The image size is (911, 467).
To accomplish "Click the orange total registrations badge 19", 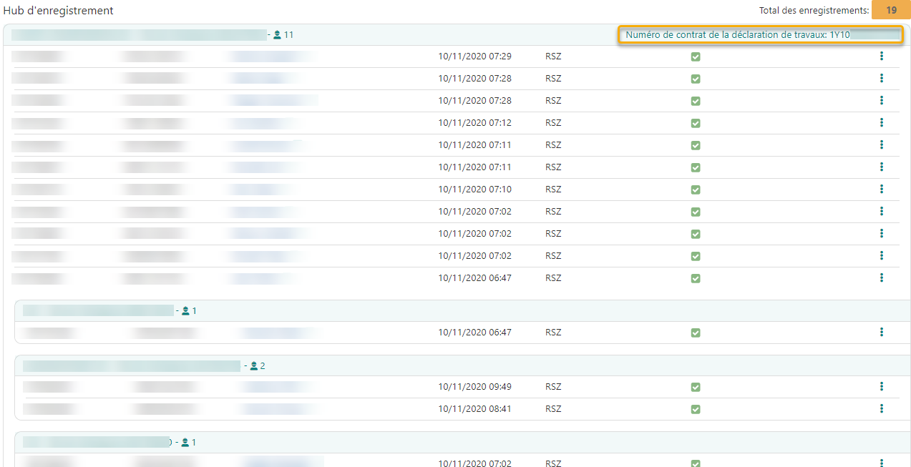I will coord(891,11).
